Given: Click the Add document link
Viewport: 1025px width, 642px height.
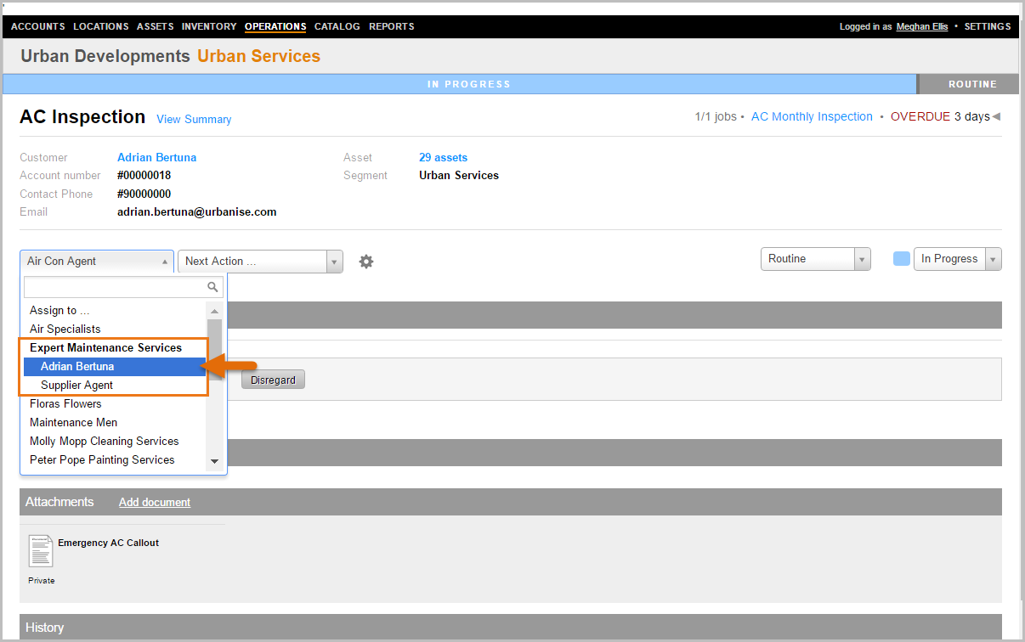Looking at the screenshot, I should [x=155, y=503].
